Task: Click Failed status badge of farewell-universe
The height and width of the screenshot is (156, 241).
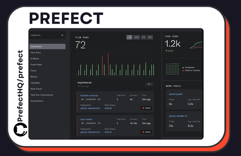Action: pos(146,108)
